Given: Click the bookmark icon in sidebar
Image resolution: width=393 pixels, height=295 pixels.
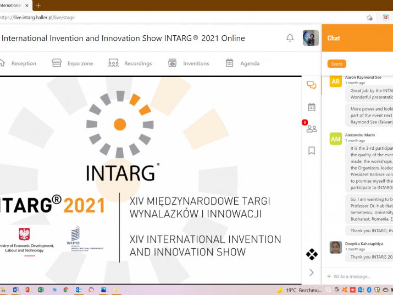Looking at the screenshot, I should tap(311, 151).
